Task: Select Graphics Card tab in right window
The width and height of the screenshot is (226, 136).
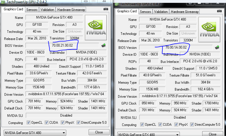Action: tap(127, 11)
